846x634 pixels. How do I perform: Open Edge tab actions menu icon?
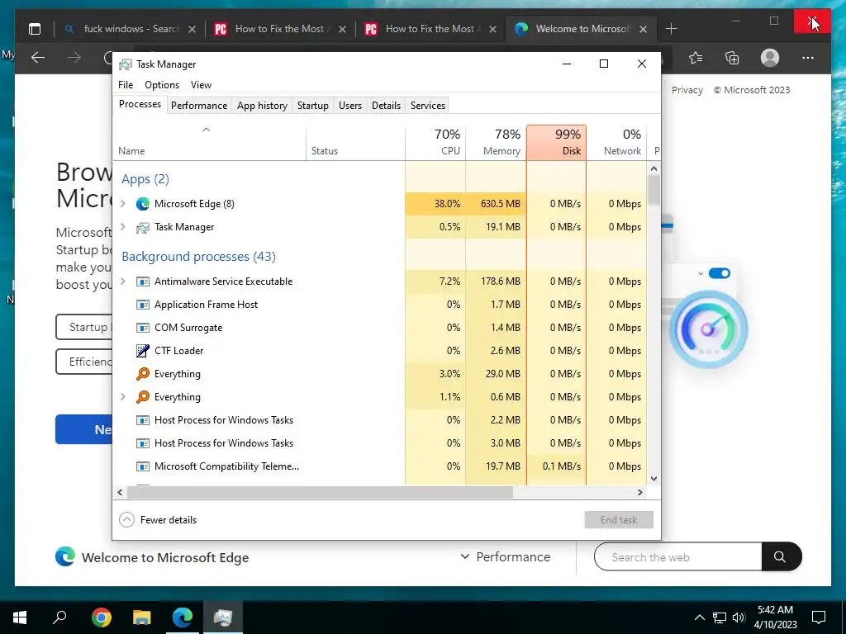pyautogui.click(x=35, y=29)
